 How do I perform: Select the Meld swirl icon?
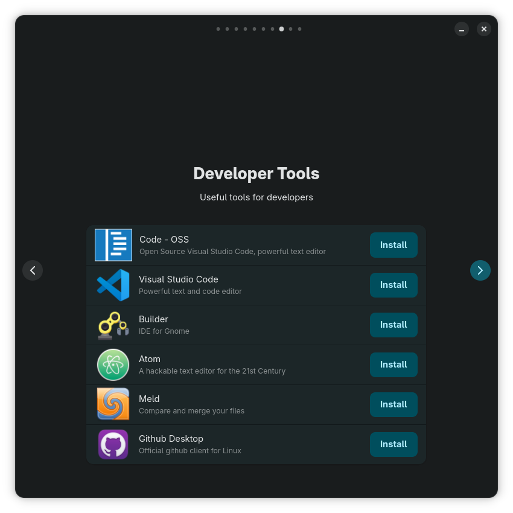pos(113,404)
